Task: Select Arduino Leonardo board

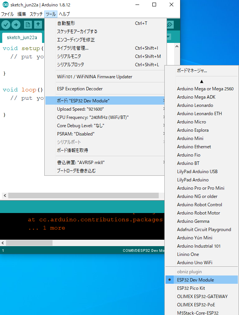Action: (195, 105)
